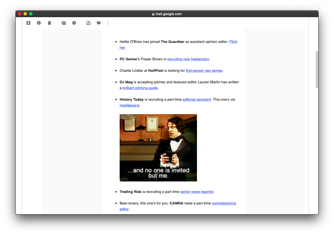Snooze this email with the clock icon
334x235 pixels.
click(74, 23)
